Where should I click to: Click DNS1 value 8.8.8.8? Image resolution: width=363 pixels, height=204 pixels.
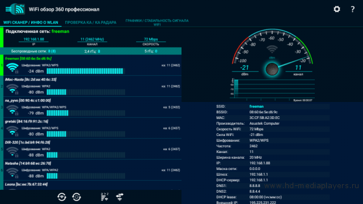(x=255, y=186)
